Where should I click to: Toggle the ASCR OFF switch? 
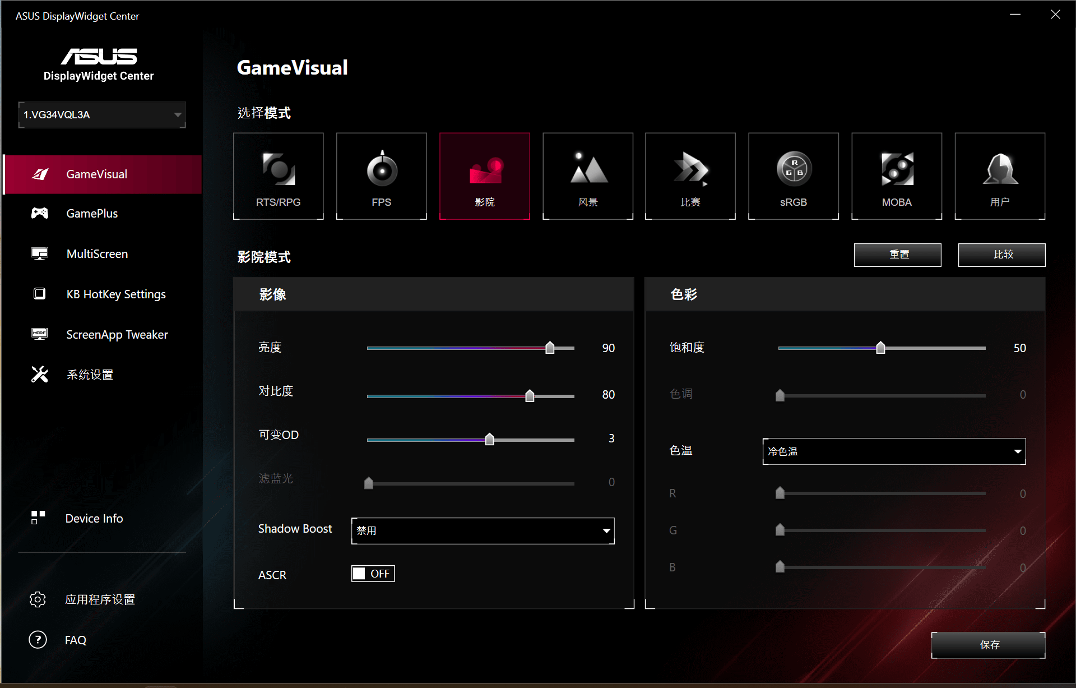pyautogui.click(x=373, y=574)
